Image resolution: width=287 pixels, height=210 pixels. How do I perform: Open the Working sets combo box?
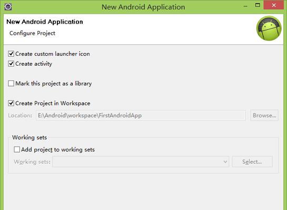coord(141,162)
